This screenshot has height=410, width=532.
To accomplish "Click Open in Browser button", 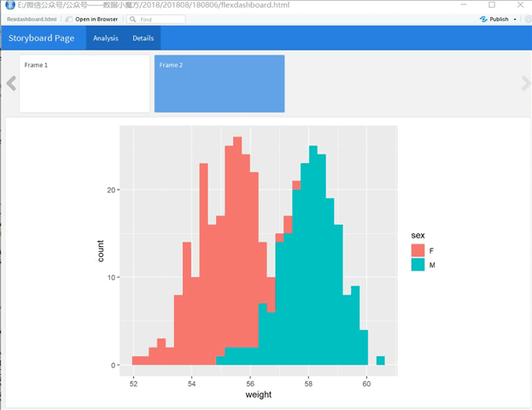I will (x=91, y=20).
